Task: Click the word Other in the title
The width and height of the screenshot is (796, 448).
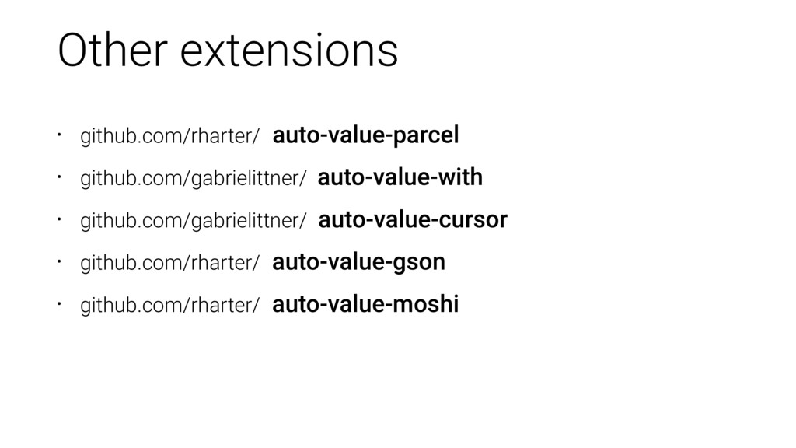Action: point(113,50)
